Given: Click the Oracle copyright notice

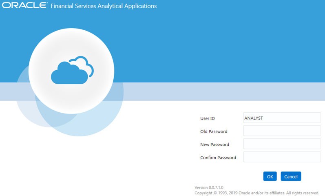Looking at the screenshot, I should pos(257,193).
